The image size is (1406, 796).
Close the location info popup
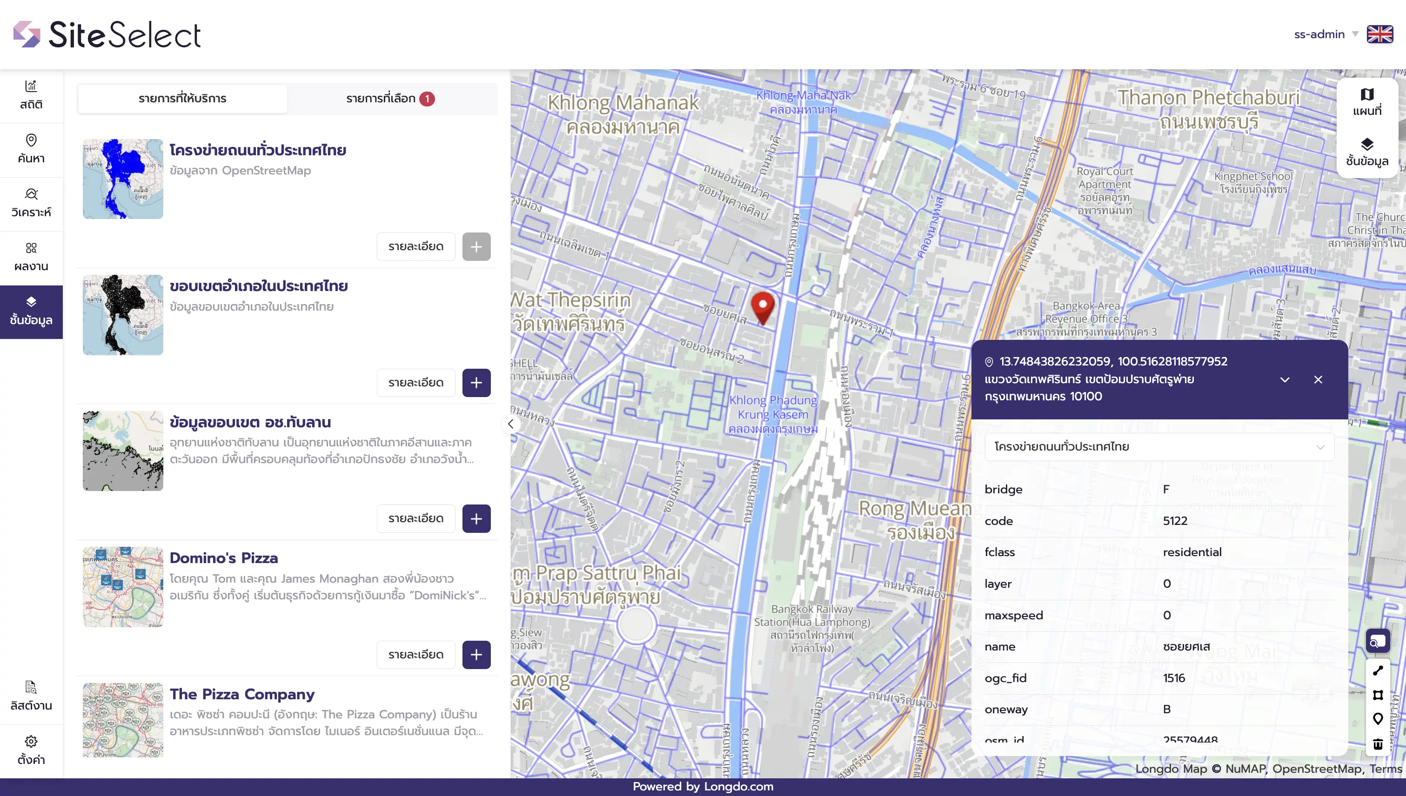(x=1318, y=379)
